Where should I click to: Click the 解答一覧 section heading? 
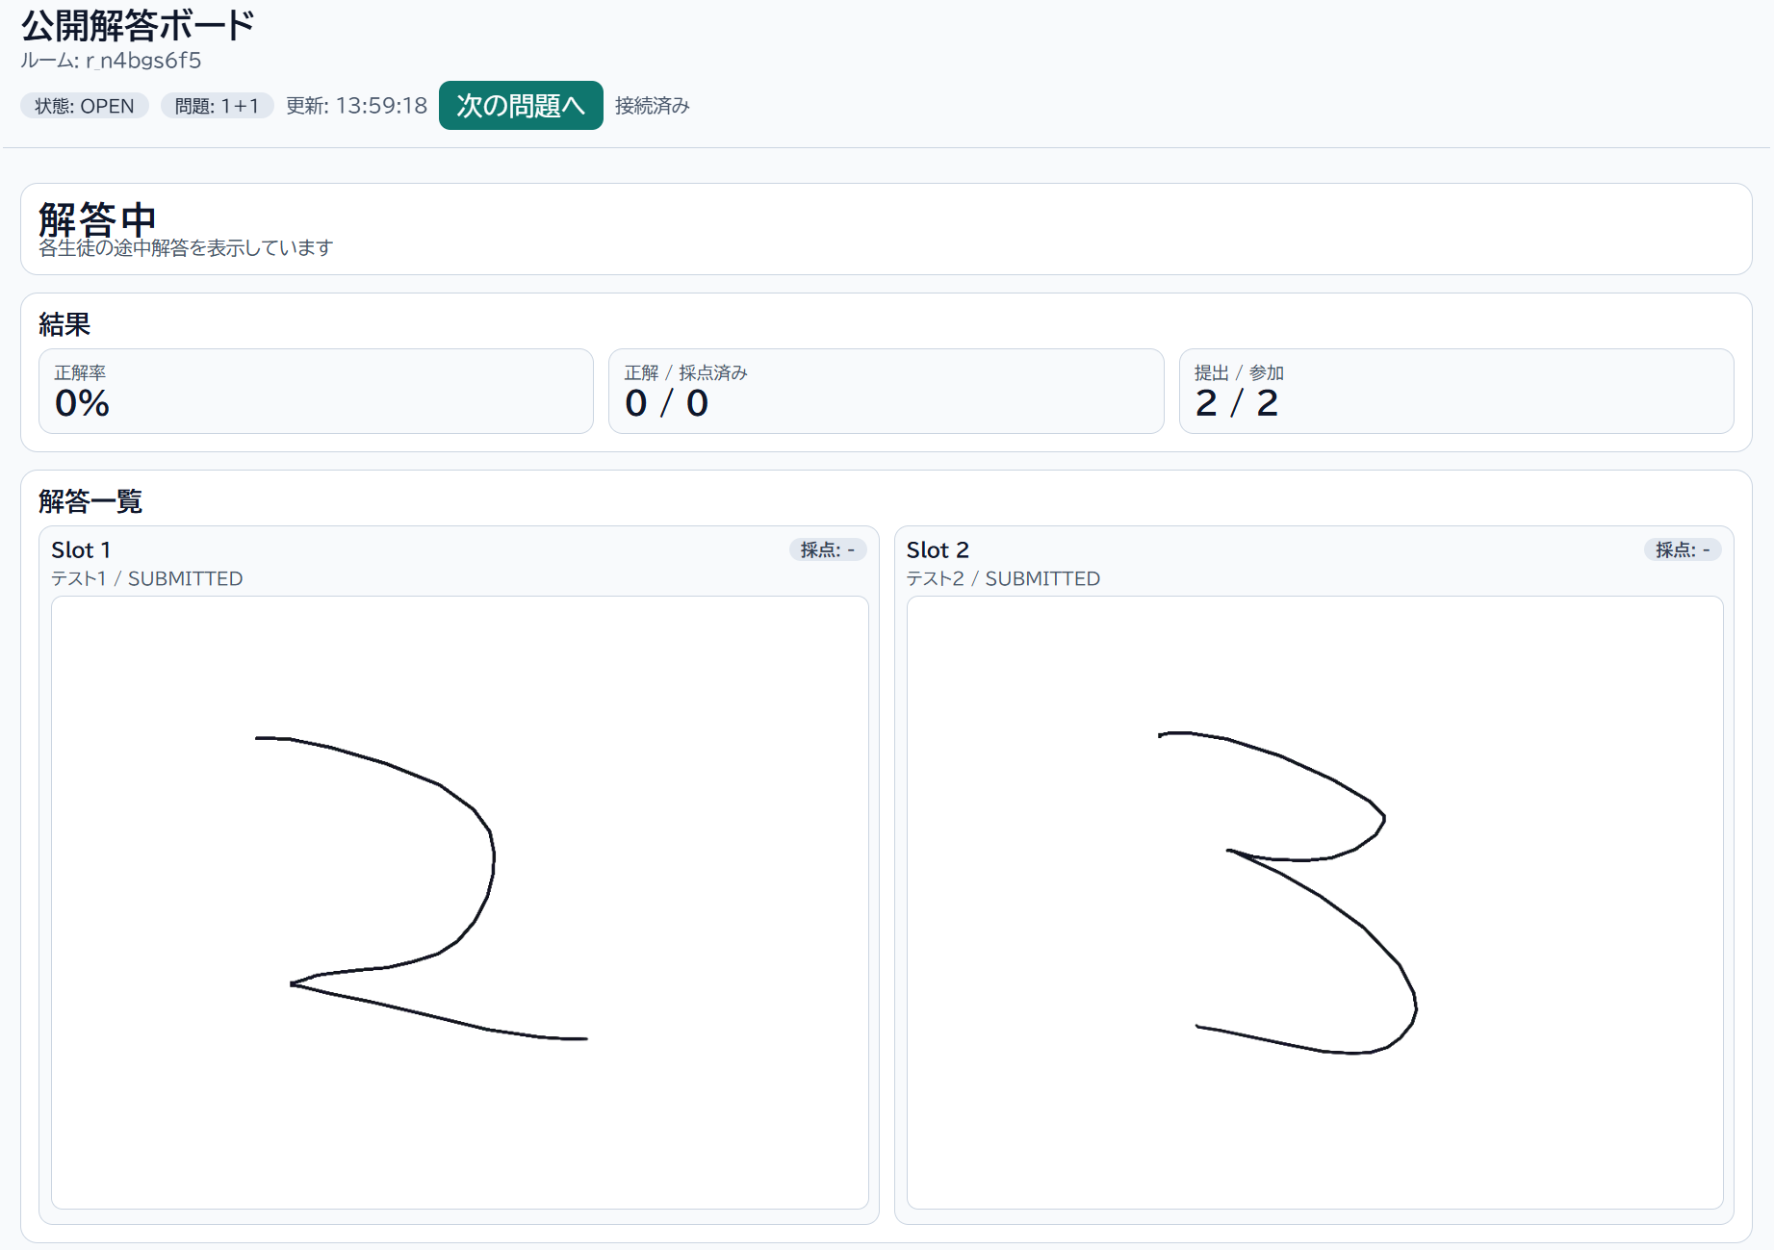pos(90,500)
